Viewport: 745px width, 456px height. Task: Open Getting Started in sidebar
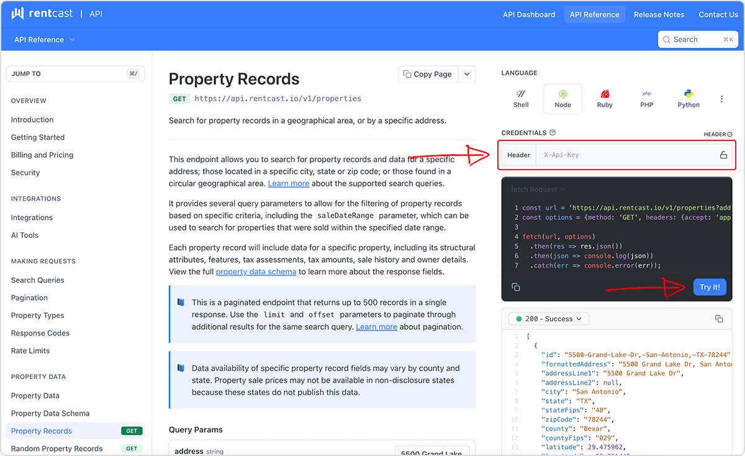point(38,137)
